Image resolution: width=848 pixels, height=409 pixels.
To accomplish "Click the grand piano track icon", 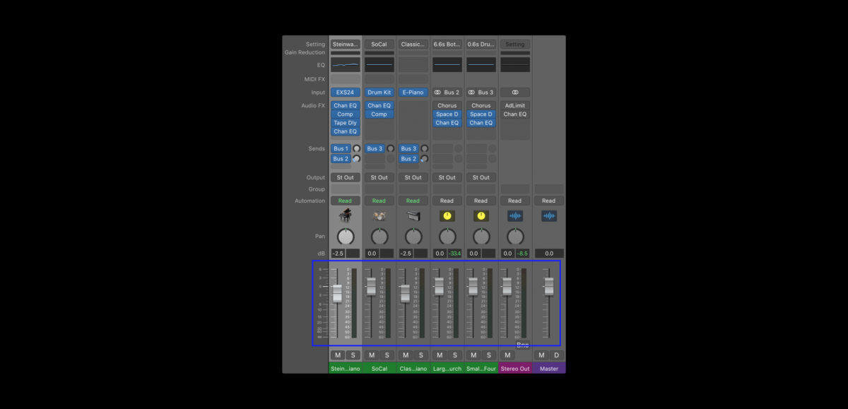I will coord(345,215).
